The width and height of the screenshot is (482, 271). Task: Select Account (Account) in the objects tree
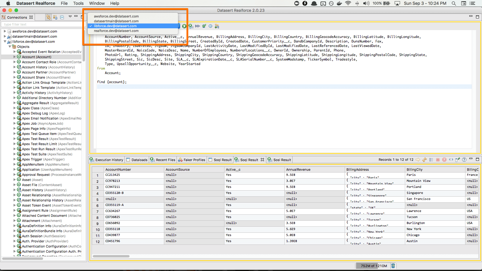click(x=36, y=57)
